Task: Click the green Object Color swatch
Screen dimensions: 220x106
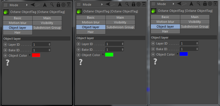Action: (109, 55)
